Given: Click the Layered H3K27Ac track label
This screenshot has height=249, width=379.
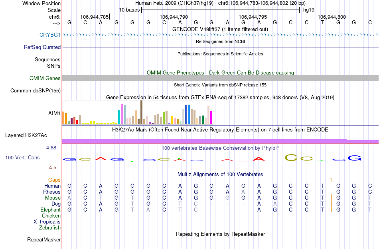Looking at the screenshot, I should pyautogui.click(x=26, y=135).
